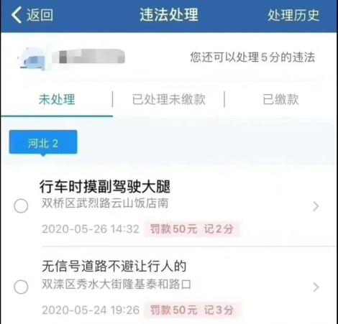Image resolution: width=338 pixels, height=324 pixels.
Task: Tap address 双桥区武烈路云山饭店南
Action: 105,203
